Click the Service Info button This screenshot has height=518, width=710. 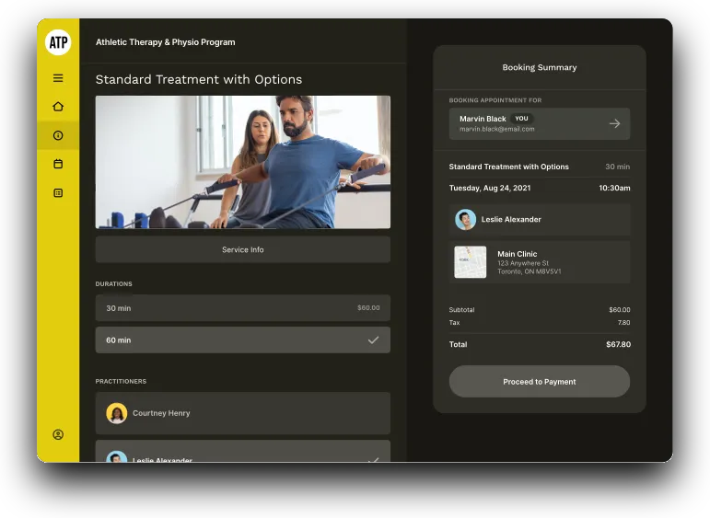point(243,249)
